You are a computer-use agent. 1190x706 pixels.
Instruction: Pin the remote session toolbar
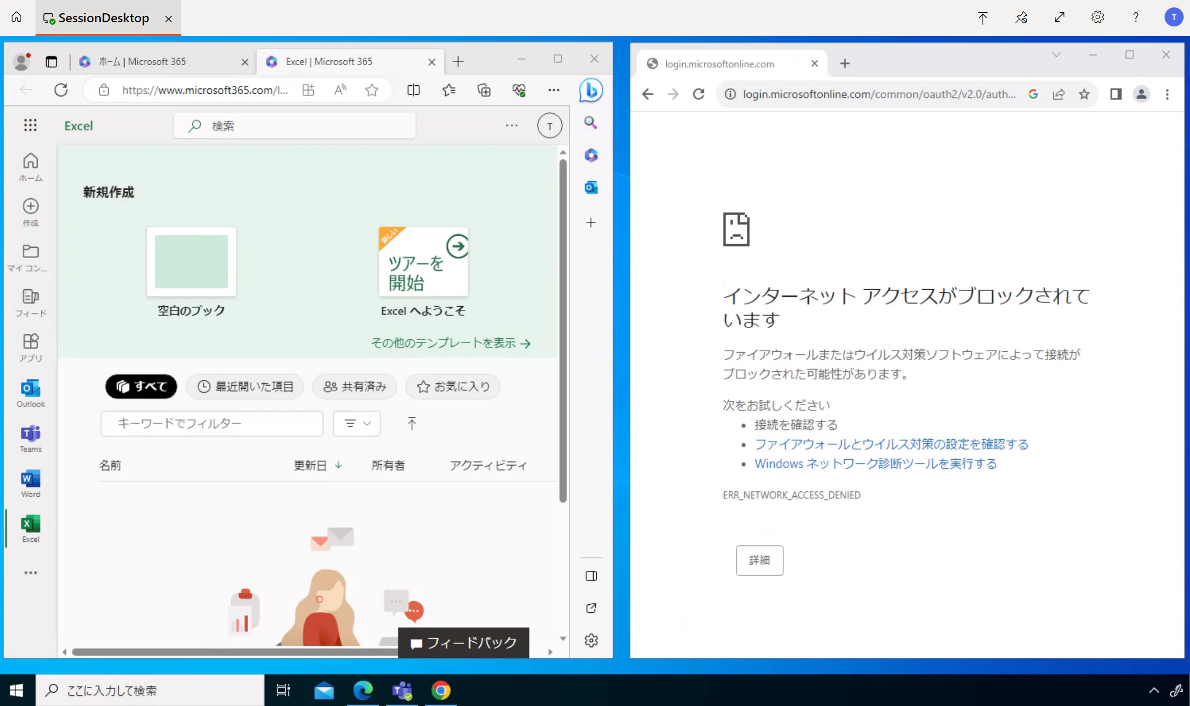[x=1021, y=17]
